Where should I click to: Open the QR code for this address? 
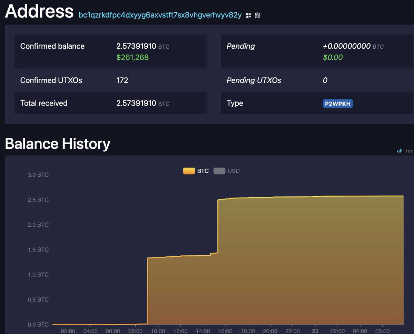248,15
